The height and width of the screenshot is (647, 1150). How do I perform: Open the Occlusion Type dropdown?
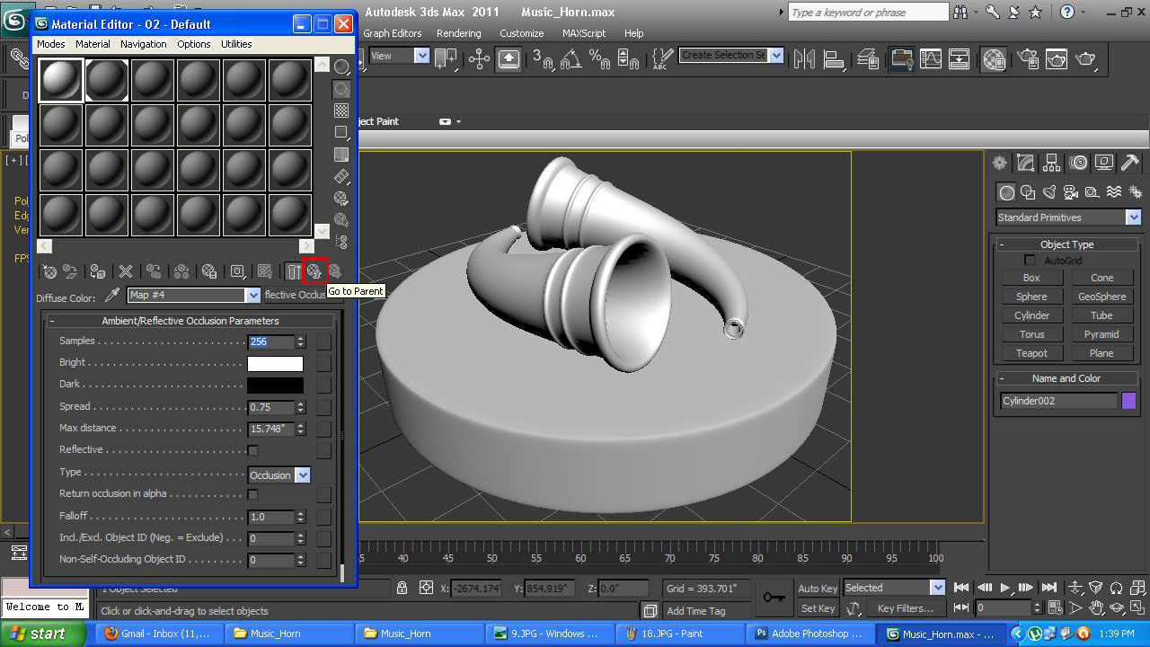pos(303,474)
